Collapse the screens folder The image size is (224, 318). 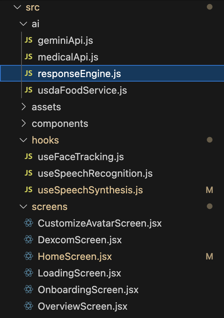23,207
